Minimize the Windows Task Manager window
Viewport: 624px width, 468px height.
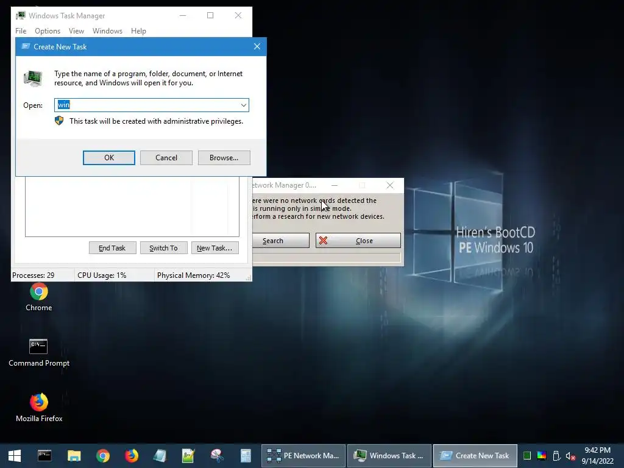tap(183, 15)
